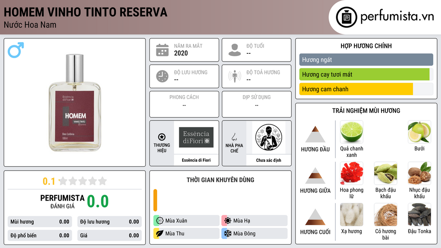Image resolution: width=441 pixels, height=248 pixels.
Task: Click the Mùa Đông season label
Action: [245, 233]
